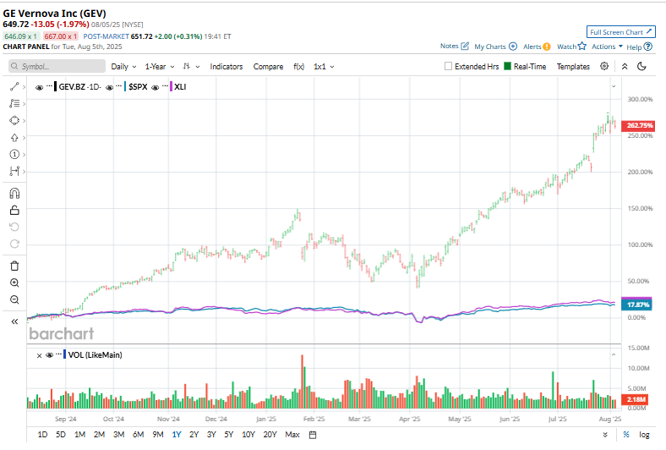Image resolution: width=666 pixels, height=450 pixels.
Task: Hide the XLI comparison eye icon
Action: pos(155,87)
